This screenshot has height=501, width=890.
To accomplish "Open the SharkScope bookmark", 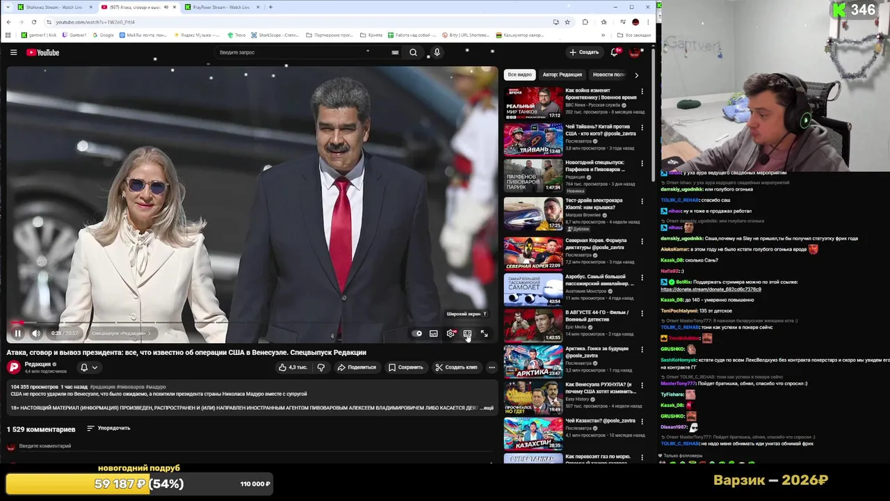I will click(x=274, y=35).
